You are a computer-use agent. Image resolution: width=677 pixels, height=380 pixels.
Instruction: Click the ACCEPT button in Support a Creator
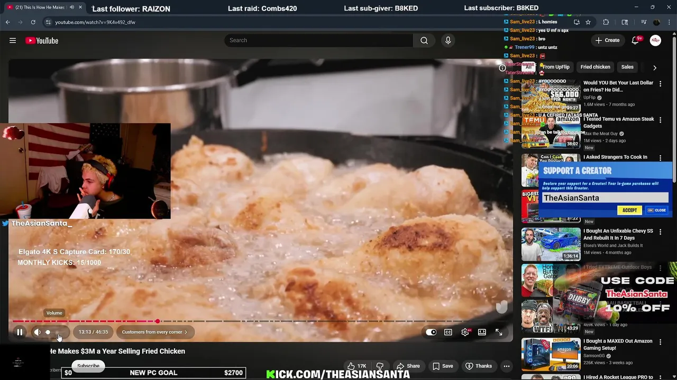click(629, 210)
